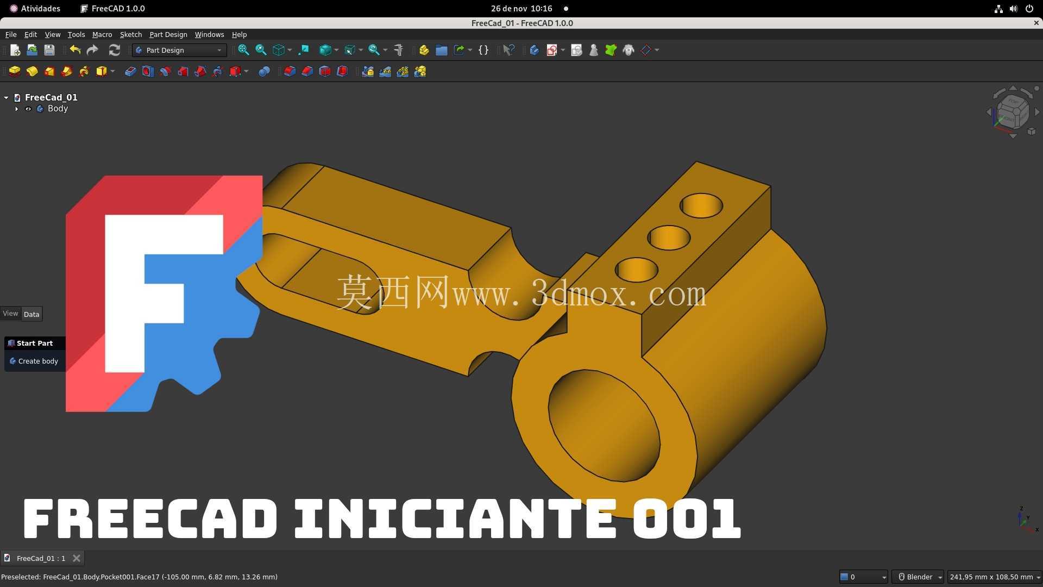Viewport: 1043px width, 587px height.
Task: Apply the Boolean operation tool
Action: click(x=264, y=71)
